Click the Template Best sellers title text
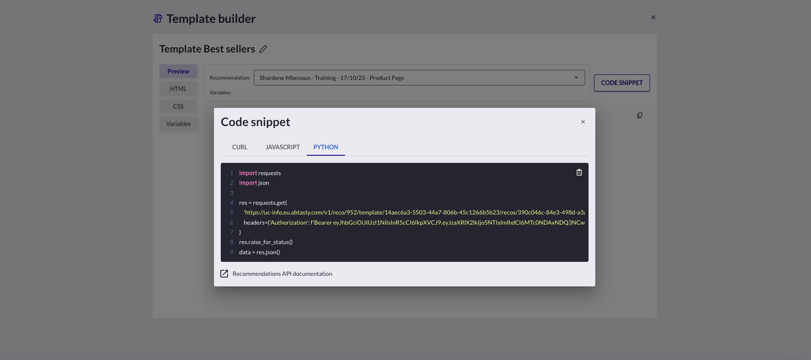This screenshot has height=360, width=811. click(x=207, y=49)
